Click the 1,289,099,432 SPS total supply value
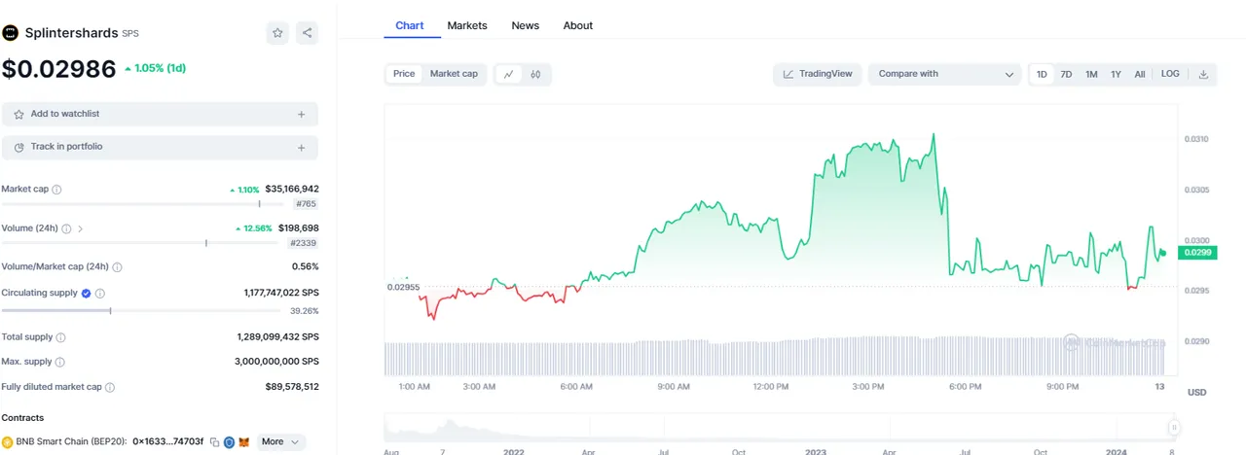The image size is (1246, 455). (278, 337)
